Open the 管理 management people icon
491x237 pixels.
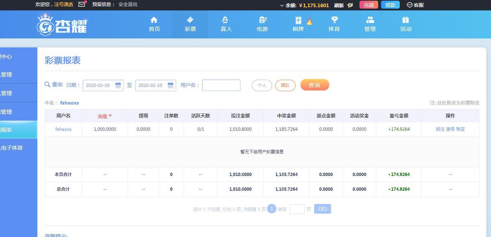(x=370, y=20)
